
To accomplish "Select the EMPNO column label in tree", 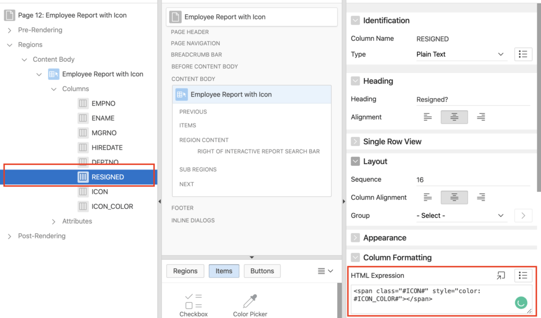I will coord(104,104).
